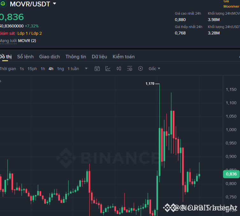Open the technical indicators line-chart icon
The height and width of the screenshot is (216, 240).
pos(108,68)
